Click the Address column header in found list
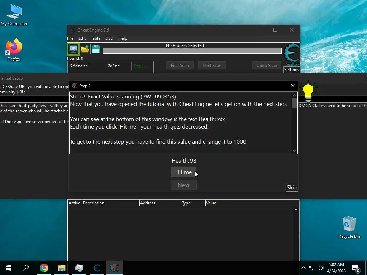This screenshot has height=275, width=367. click(86, 66)
